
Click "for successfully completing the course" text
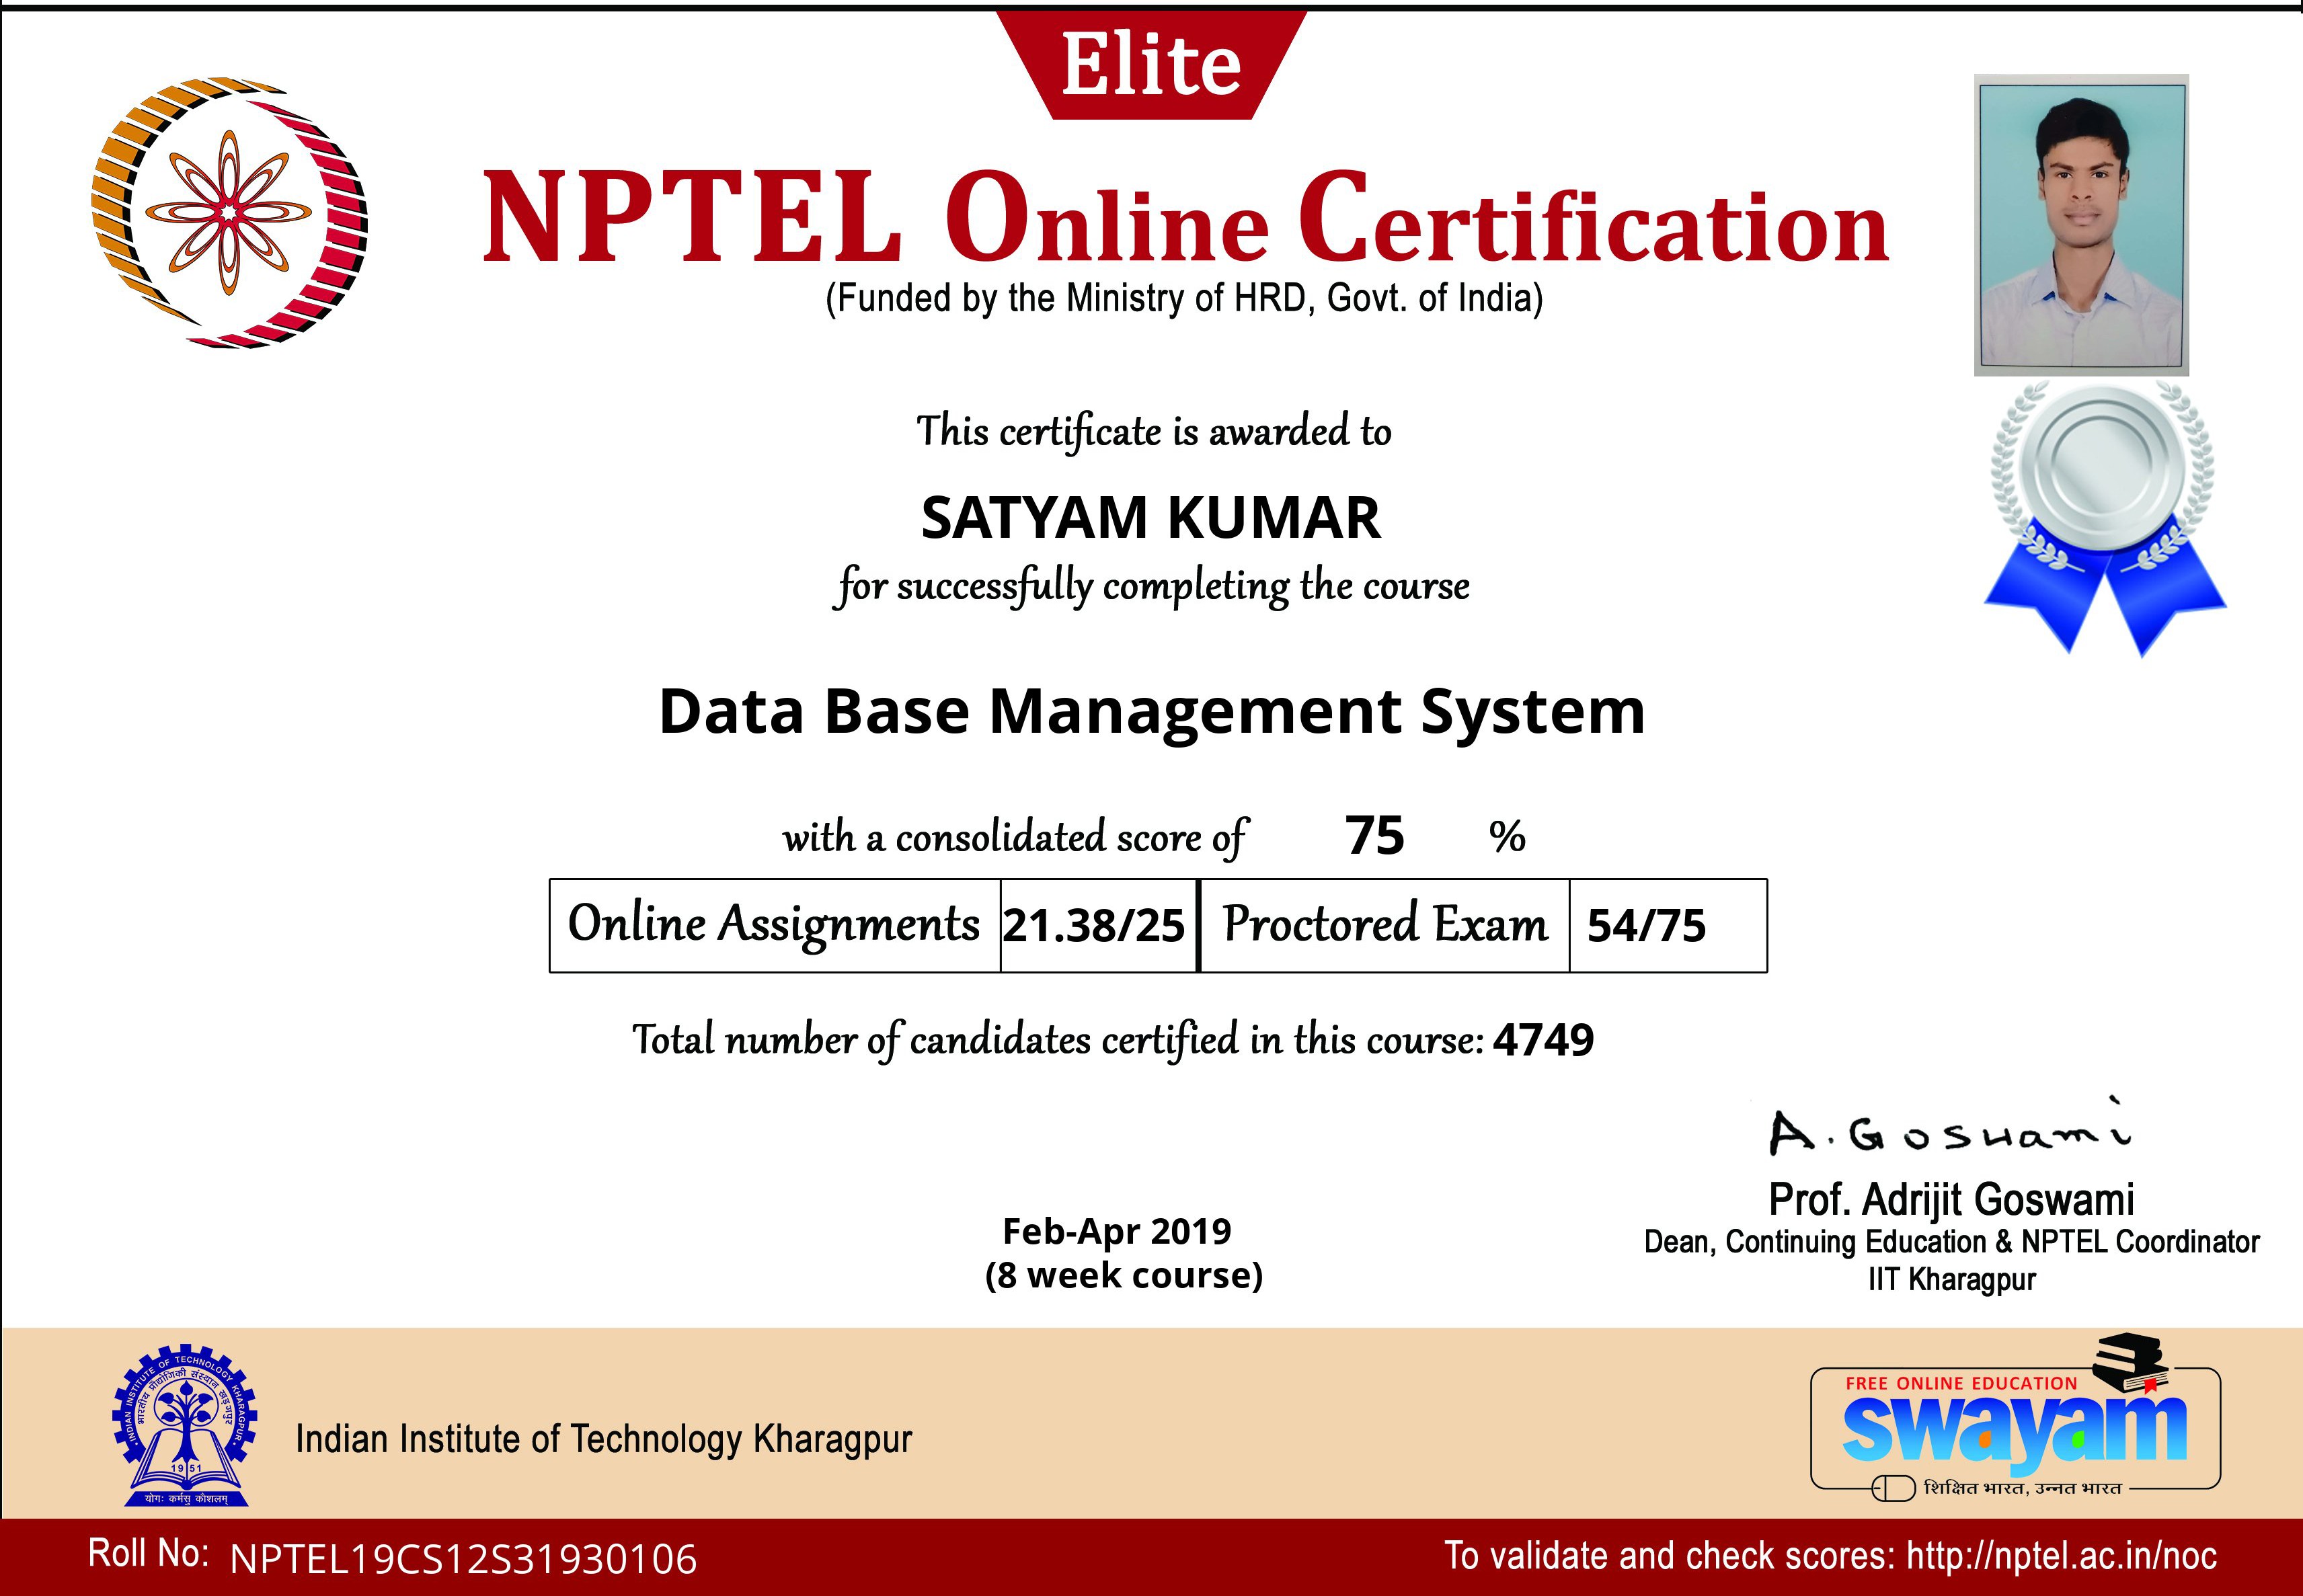point(1152,586)
